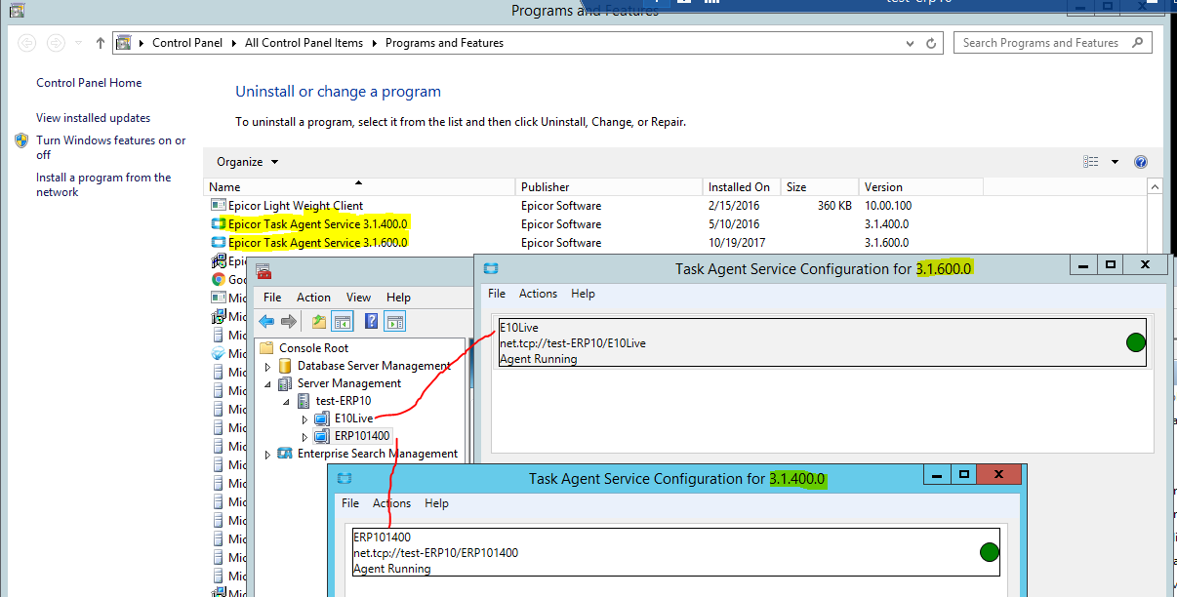Open File menu in 3.1.600.0 configuration window

click(497, 294)
